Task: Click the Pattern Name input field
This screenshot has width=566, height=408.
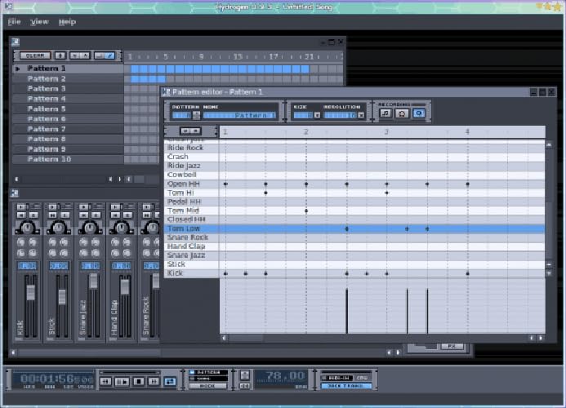Action: pyautogui.click(x=237, y=115)
